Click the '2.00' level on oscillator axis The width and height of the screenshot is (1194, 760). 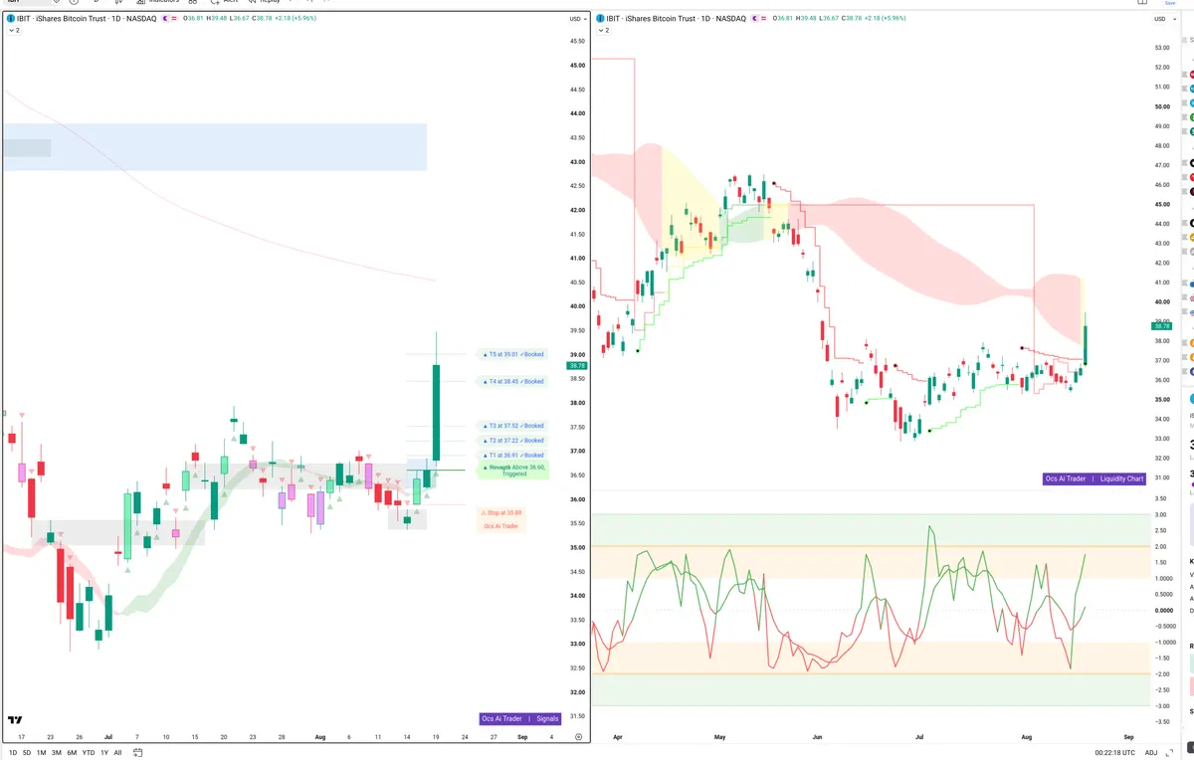coord(1160,546)
